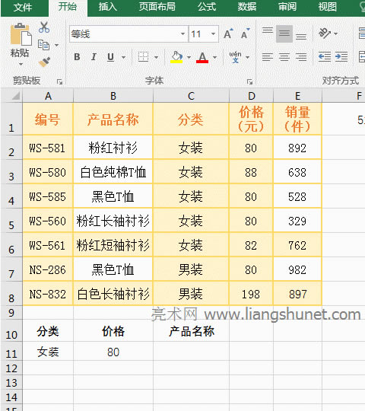Image resolution: width=365 pixels, height=411 pixels.
Task: Toggle Italic formatting
Action: 94,57
